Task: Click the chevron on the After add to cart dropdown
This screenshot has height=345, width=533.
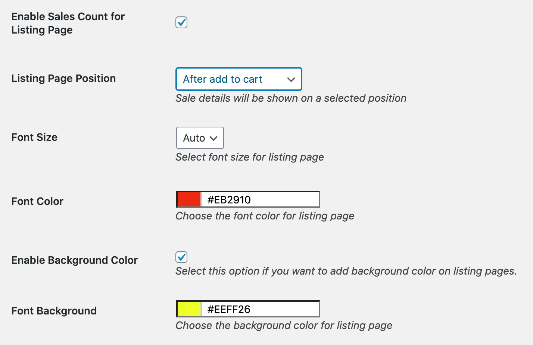Action: 291,79
